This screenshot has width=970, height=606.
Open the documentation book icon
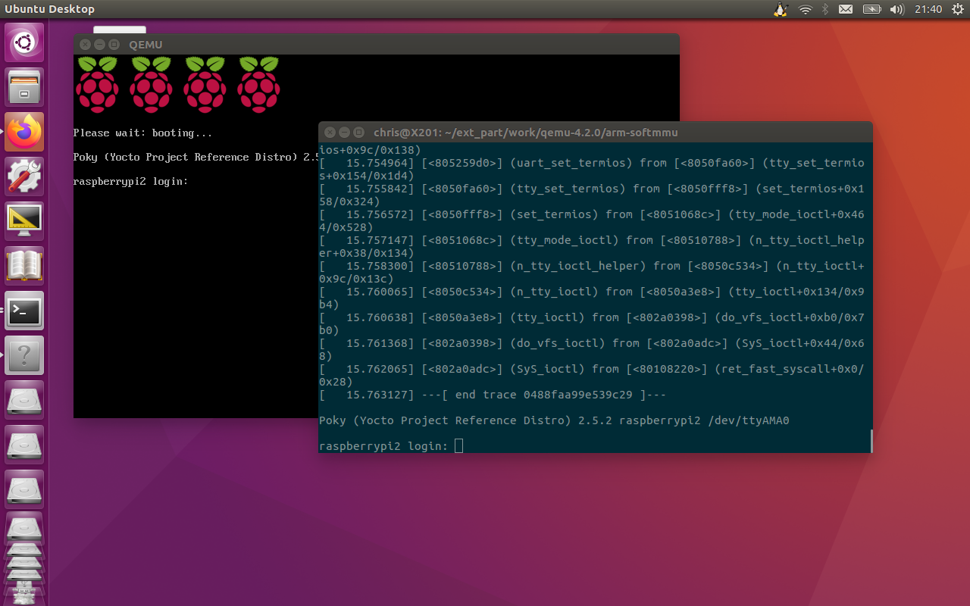[x=23, y=265]
